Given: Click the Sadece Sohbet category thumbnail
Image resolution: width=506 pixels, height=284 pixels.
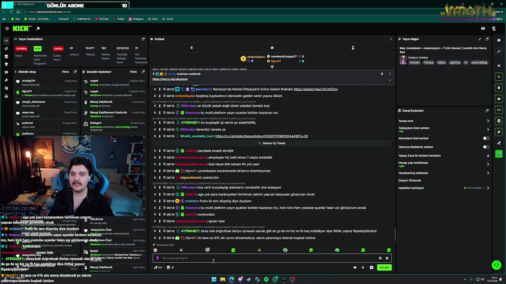Looking at the screenshot, I should coord(403,60).
